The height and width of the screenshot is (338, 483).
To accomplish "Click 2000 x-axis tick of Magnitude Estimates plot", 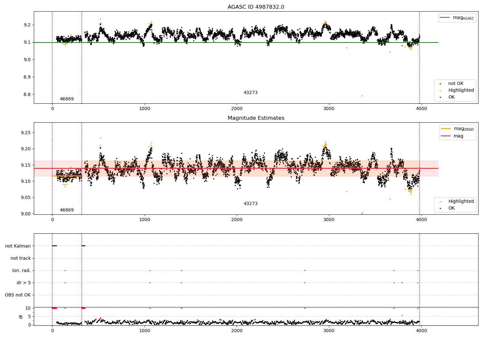I will [x=237, y=220].
